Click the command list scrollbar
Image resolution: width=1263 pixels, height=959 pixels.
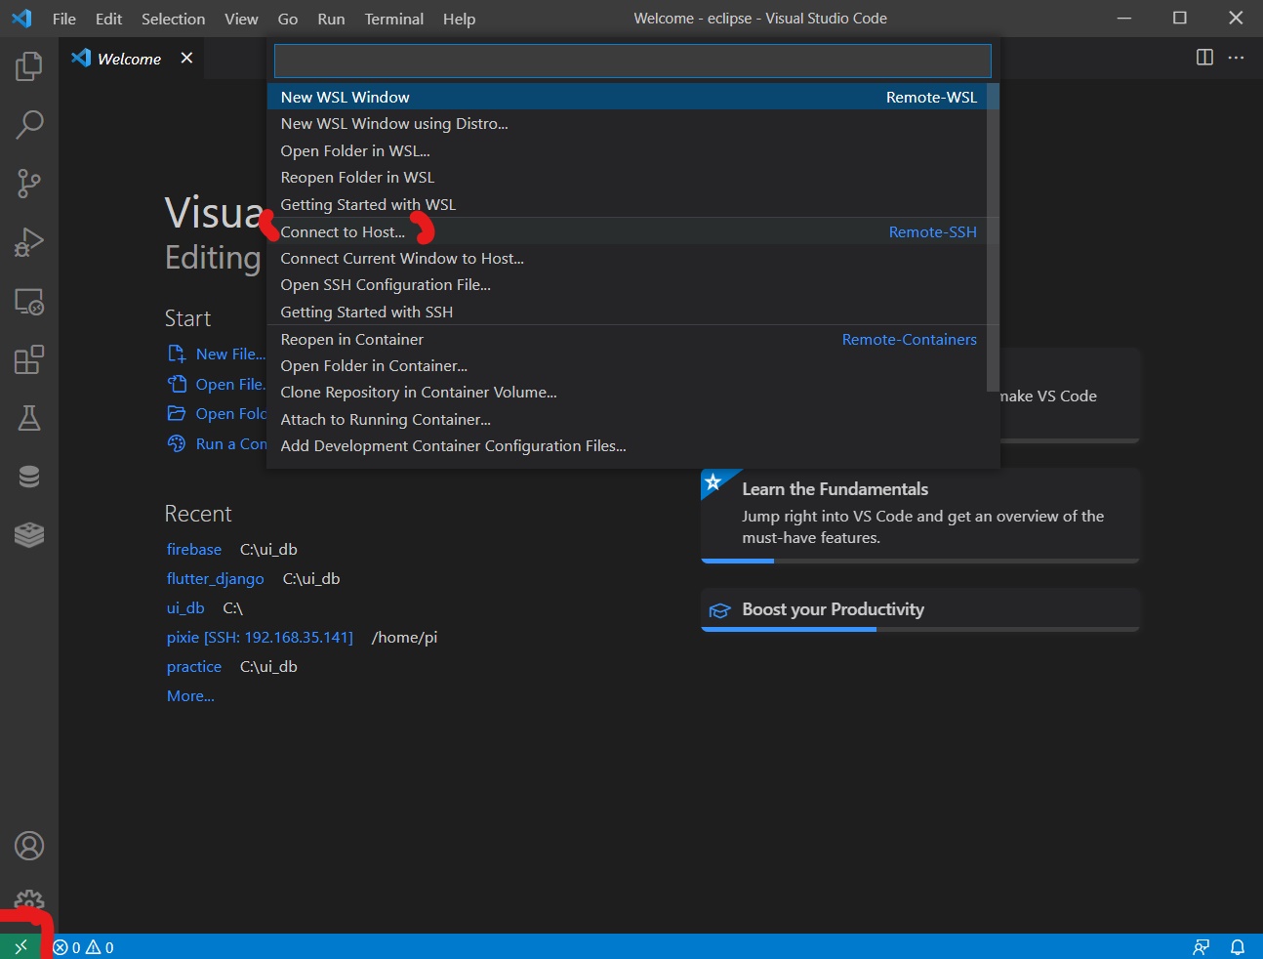(993, 237)
